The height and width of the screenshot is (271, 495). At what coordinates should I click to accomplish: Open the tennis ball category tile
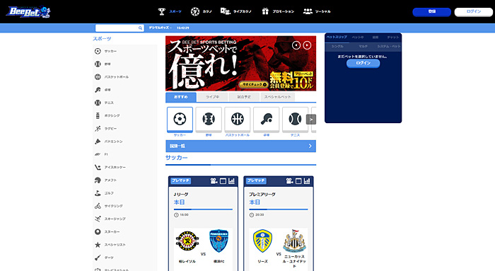295,120
